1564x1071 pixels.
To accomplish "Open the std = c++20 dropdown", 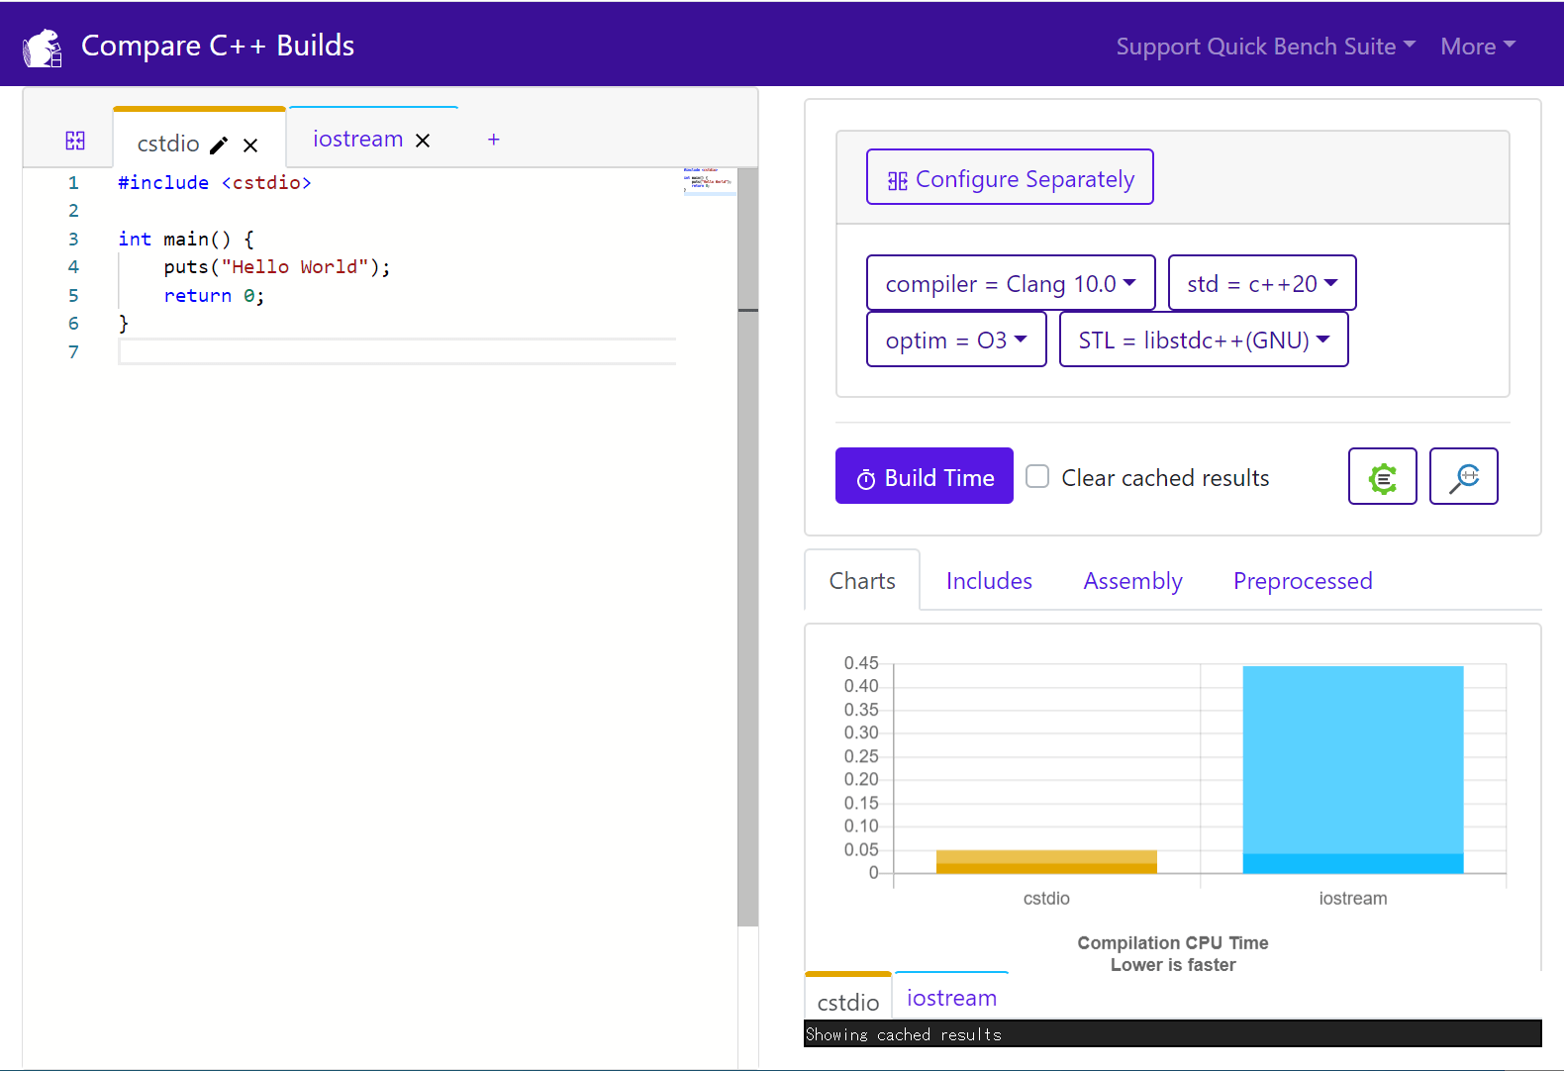I will click(1262, 283).
